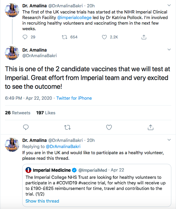The image size is (176, 209).
Task: Open the reply tweet's chevron menu
Action: (x=169, y=140)
